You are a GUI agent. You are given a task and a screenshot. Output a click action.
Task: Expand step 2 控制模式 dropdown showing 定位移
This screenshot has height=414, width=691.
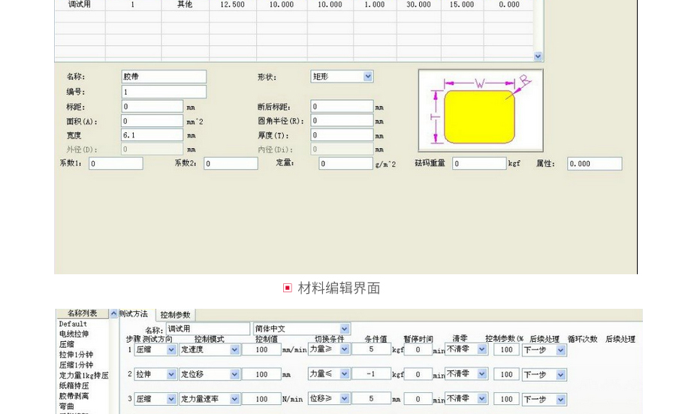pyautogui.click(x=234, y=374)
